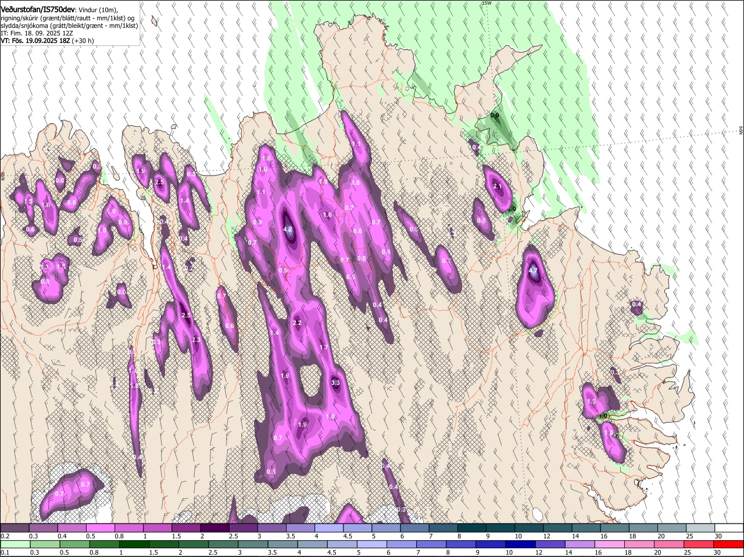Click the 0.1 label under the green legend
Viewport: 744px width, 557px height.
[x=5, y=553]
